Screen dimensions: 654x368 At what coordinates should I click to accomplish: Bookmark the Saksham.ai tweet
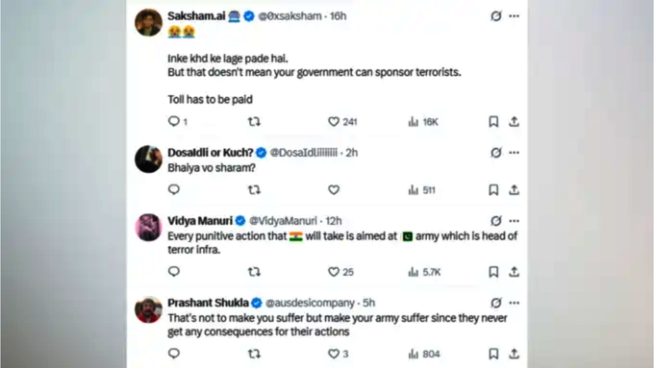(493, 122)
